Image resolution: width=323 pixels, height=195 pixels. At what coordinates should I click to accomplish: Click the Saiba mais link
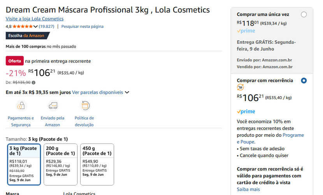point(248,189)
